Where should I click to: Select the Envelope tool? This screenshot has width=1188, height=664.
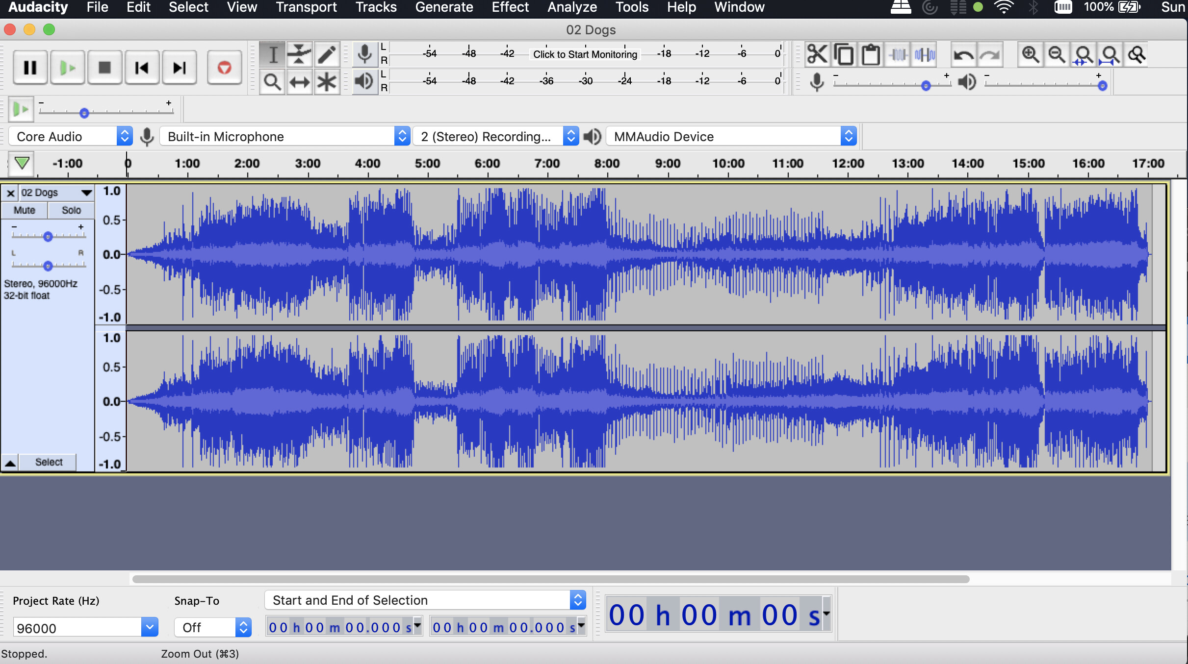299,54
